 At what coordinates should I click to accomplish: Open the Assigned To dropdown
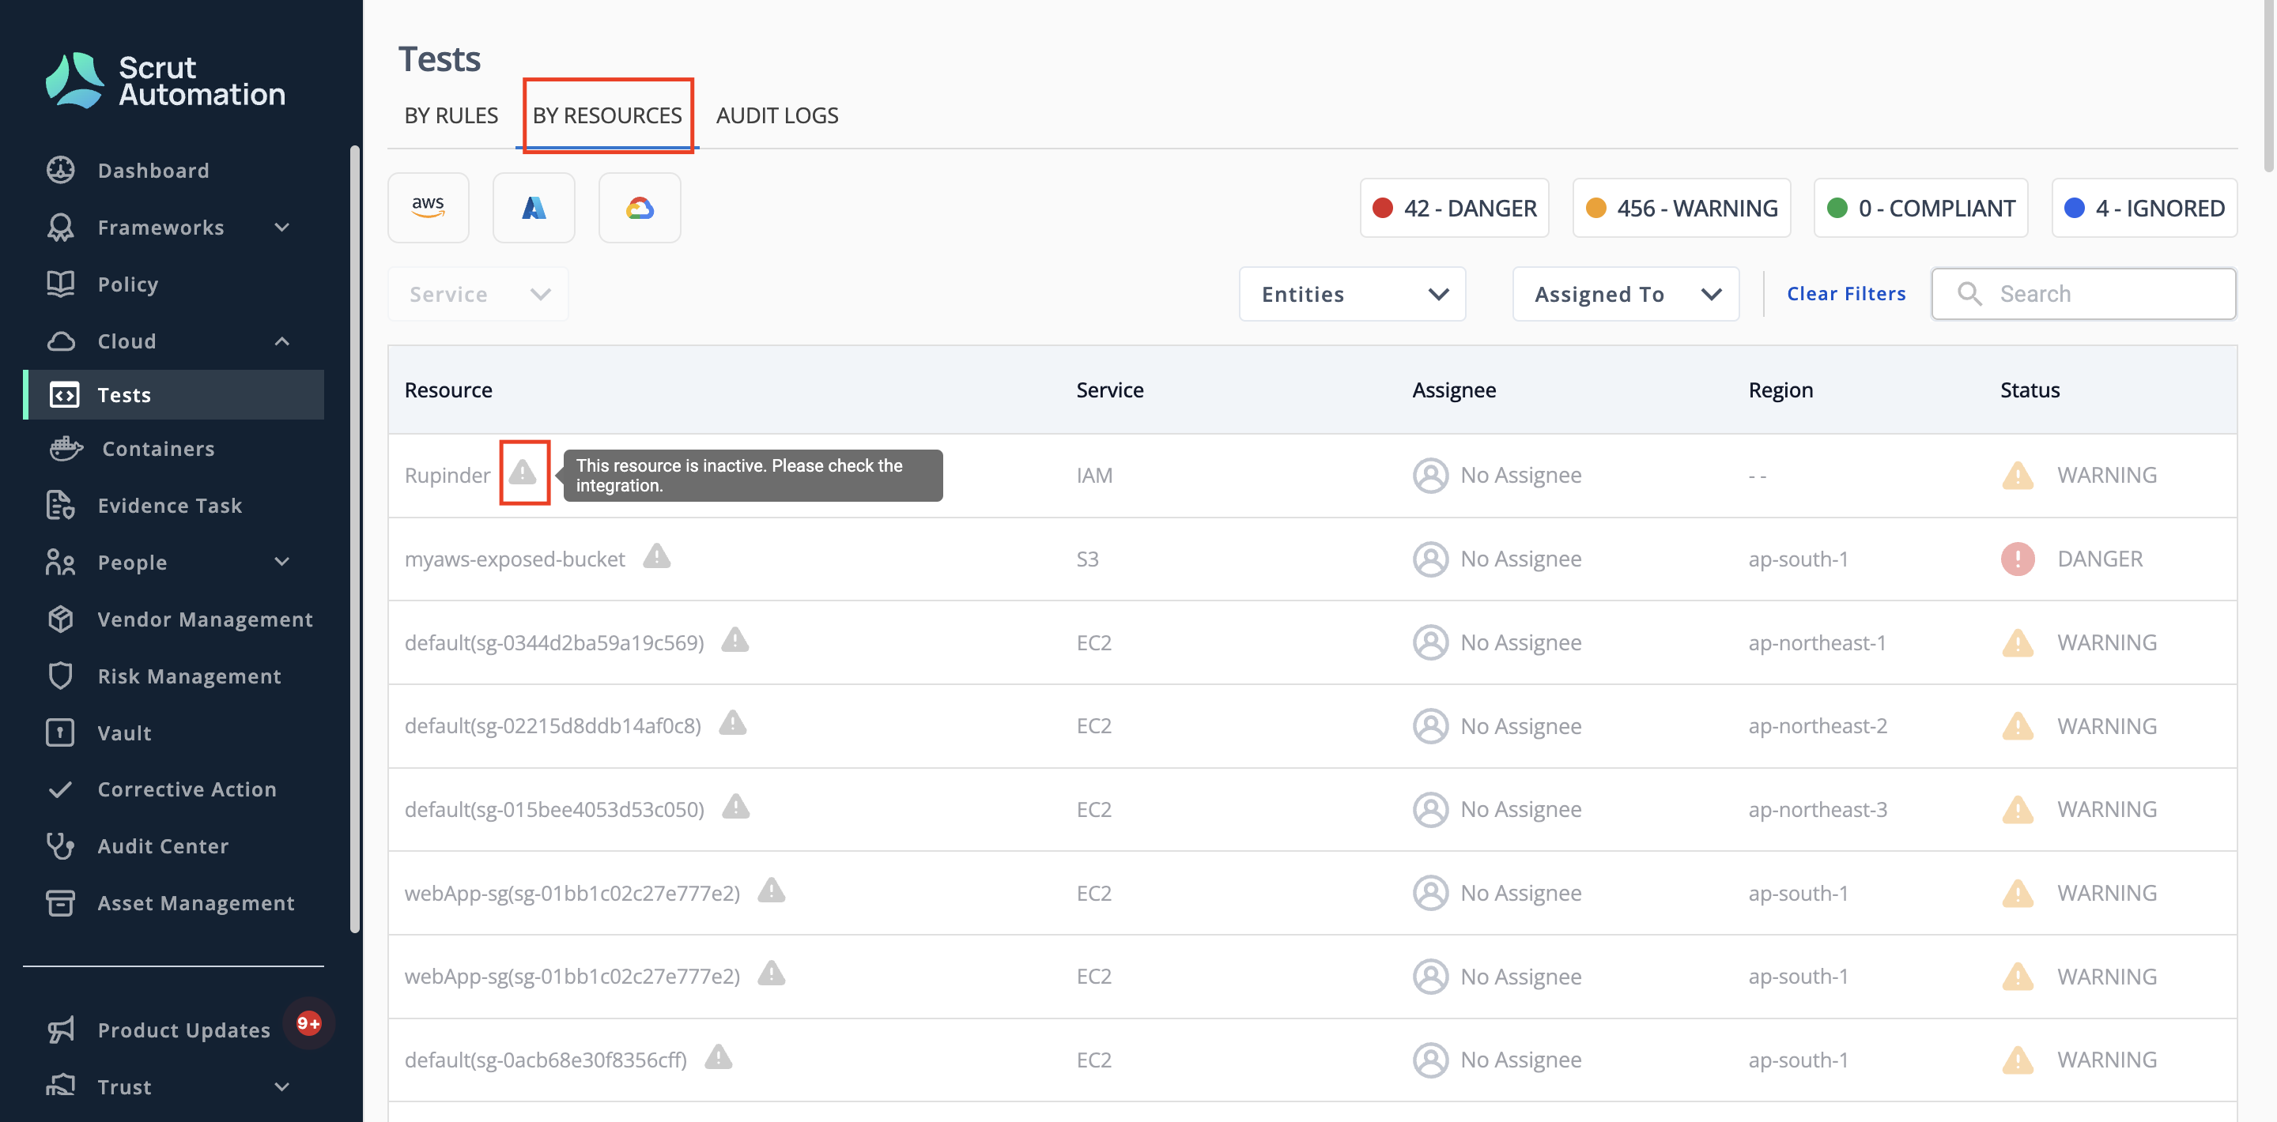(1626, 293)
